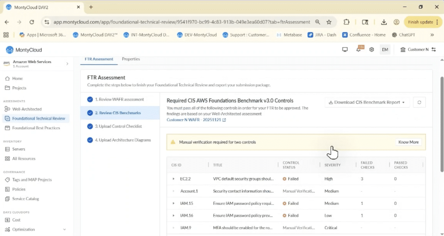Open Well-Architected in the sidebar

pos(27,109)
